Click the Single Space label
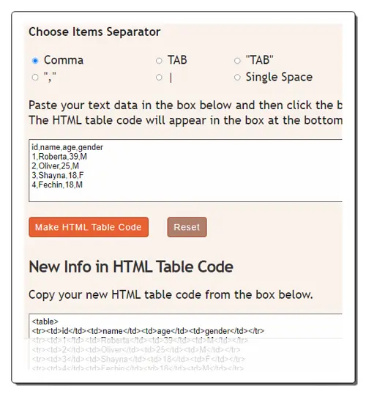Screen dimensions: 366x394 click(x=279, y=77)
